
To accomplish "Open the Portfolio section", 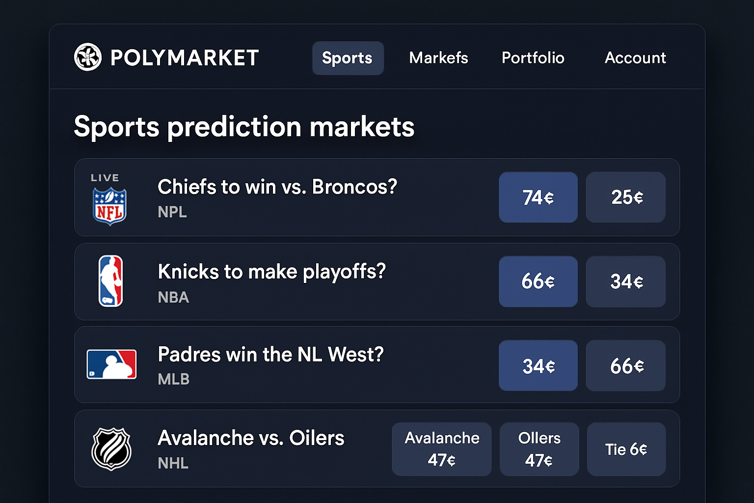I will coord(533,58).
